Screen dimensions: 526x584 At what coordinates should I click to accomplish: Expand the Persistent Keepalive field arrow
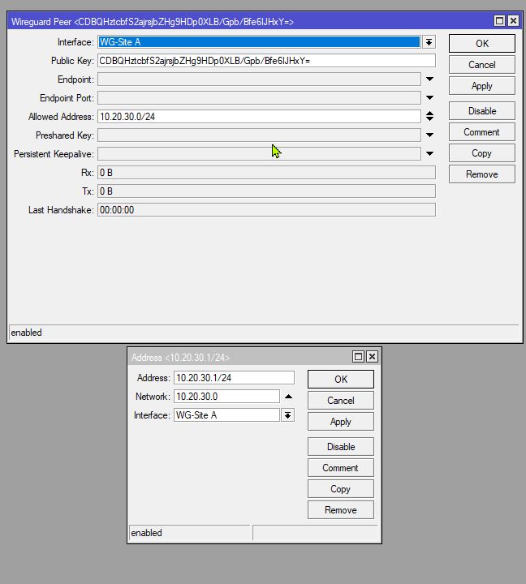pos(429,153)
